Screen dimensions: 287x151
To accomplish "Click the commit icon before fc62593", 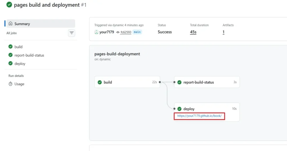I will point(118,32).
